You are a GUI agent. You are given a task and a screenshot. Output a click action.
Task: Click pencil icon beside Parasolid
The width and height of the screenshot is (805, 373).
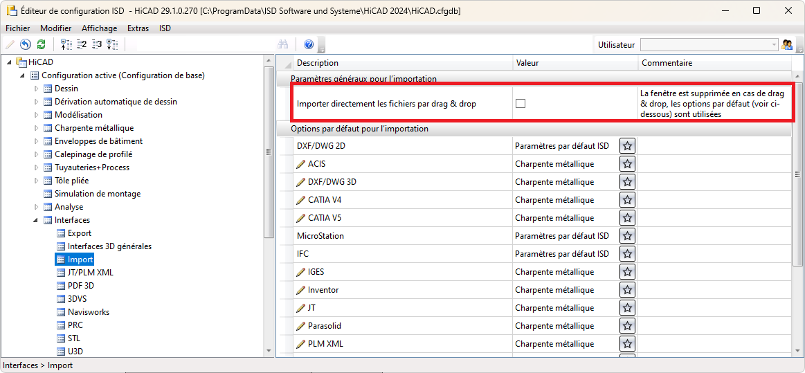301,326
